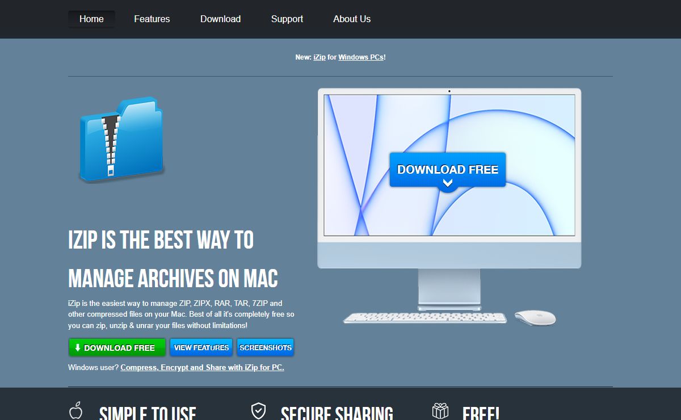Click the big DOWNLOAD FREE button on iMac
Viewport: 681px width, 420px height.
pyautogui.click(x=448, y=172)
